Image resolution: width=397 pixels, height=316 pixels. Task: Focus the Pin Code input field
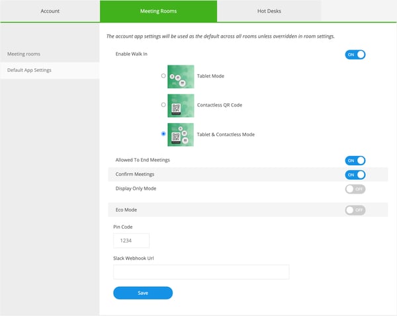click(131, 241)
